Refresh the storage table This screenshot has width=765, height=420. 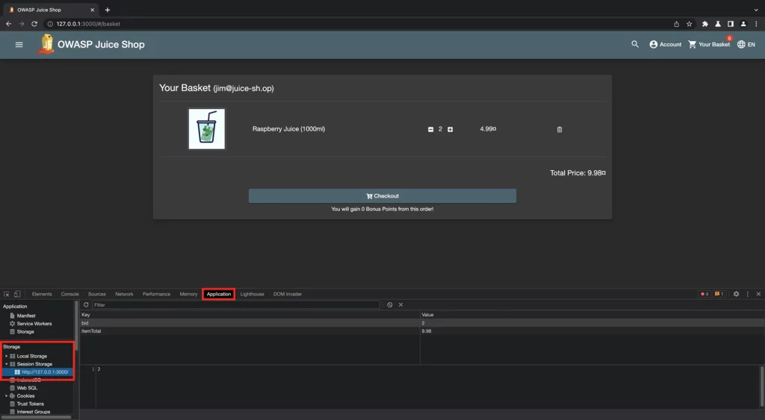click(x=86, y=305)
